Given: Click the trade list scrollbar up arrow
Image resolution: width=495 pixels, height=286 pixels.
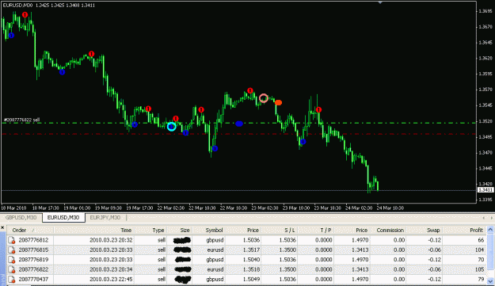Looking at the screenshot, I should pos(490,230).
